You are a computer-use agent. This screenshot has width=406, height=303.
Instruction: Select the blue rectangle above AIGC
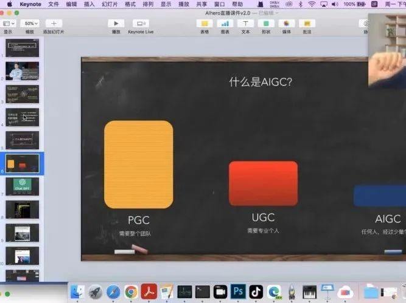[380, 196]
